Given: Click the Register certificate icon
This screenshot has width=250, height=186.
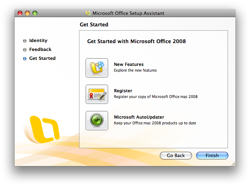Looking at the screenshot, I should (97, 94).
